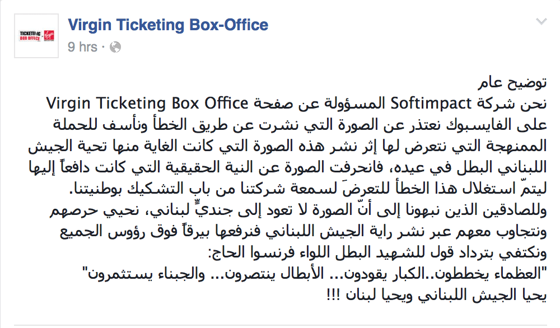
Task: Open the Virgin Ticketing Box-Office page name link
Action: [168, 25]
